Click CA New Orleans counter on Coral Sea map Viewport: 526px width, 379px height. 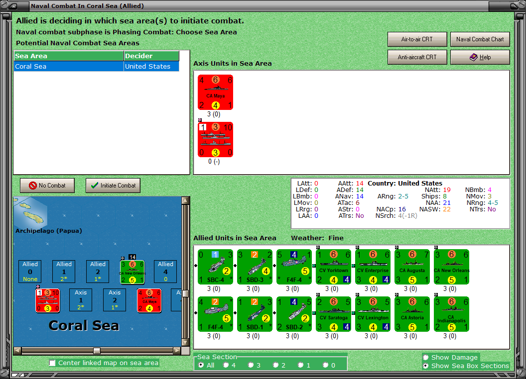point(132,272)
